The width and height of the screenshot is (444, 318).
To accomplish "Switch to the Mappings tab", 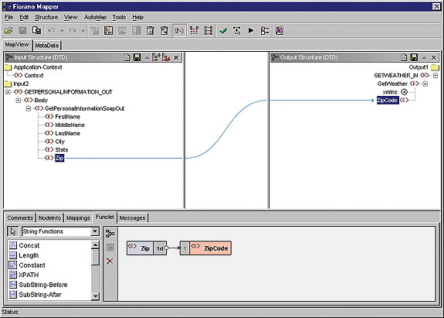I will click(78, 218).
